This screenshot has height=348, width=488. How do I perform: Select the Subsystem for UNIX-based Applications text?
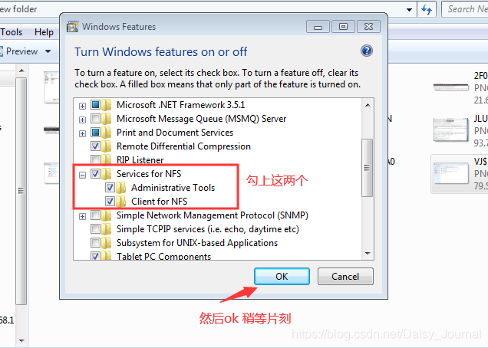tap(197, 243)
